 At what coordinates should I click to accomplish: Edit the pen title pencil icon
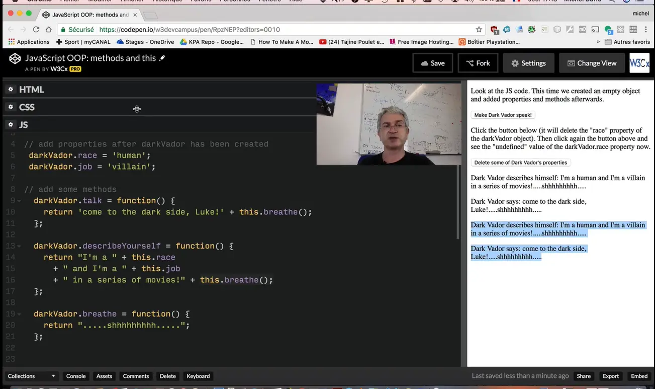[x=162, y=58]
